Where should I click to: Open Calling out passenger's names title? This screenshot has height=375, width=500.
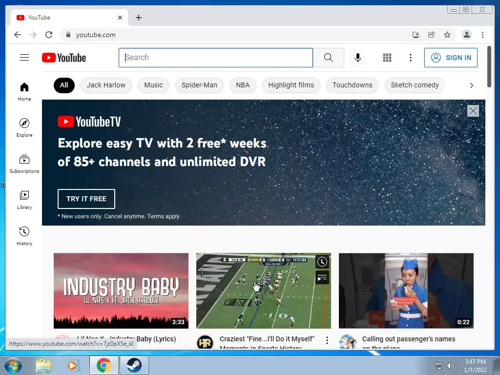pos(409,343)
